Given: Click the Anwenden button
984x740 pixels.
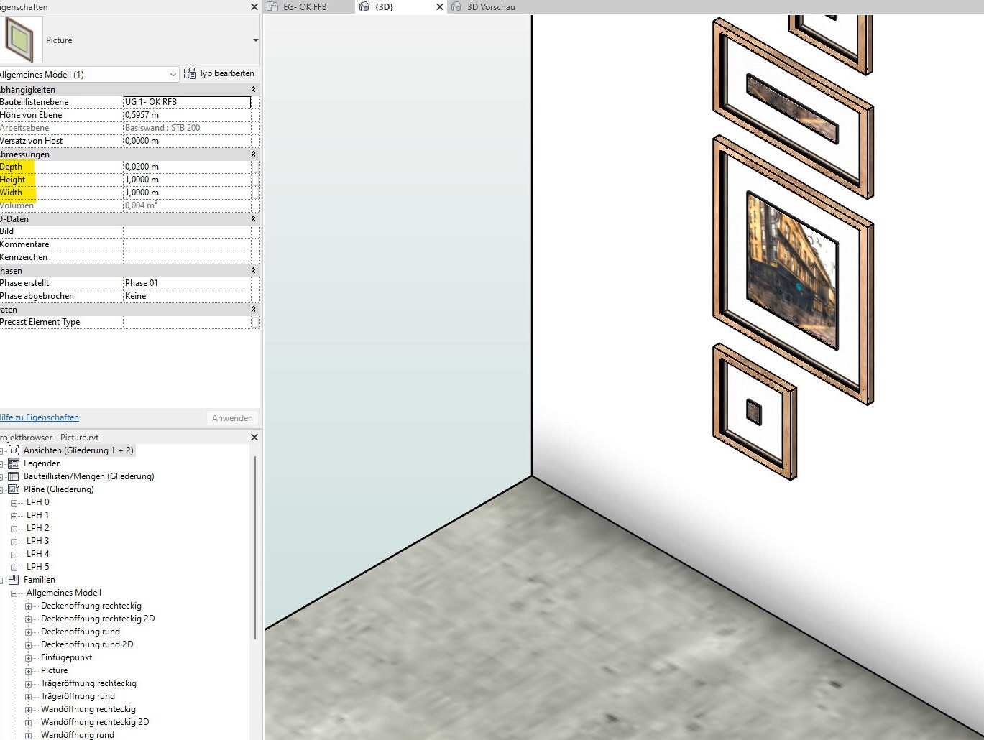Looking at the screenshot, I should pyautogui.click(x=232, y=417).
